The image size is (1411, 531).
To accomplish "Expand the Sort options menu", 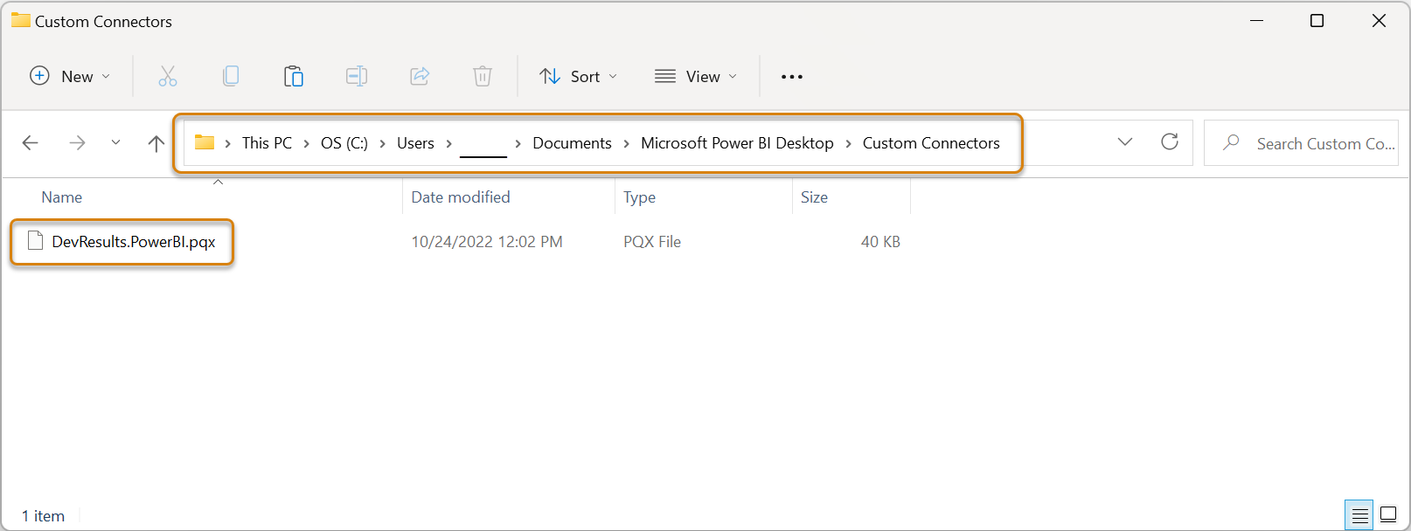I will (579, 77).
